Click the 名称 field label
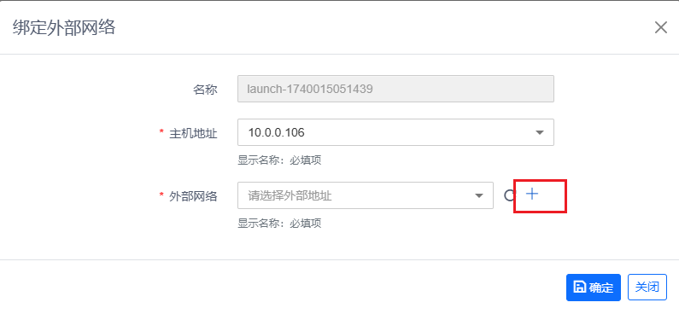The width and height of the screenshot is (679, 314). (x=205, y=90)
